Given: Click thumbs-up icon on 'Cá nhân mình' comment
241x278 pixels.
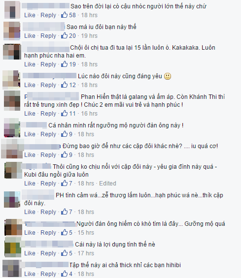Looking at the screenshot, I should (64, 134).
